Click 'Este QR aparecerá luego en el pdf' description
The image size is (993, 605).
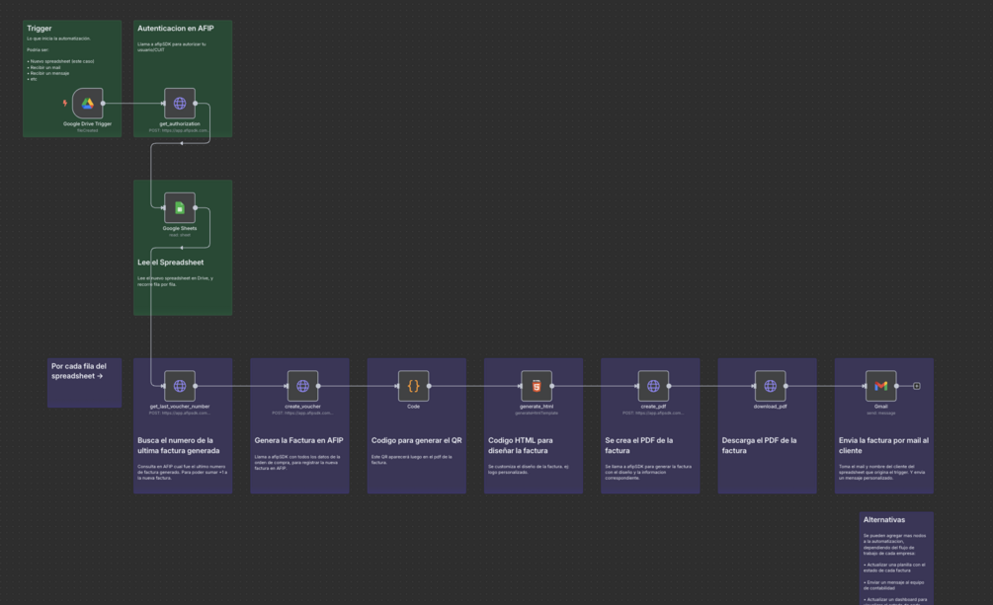tap(412, 460)
